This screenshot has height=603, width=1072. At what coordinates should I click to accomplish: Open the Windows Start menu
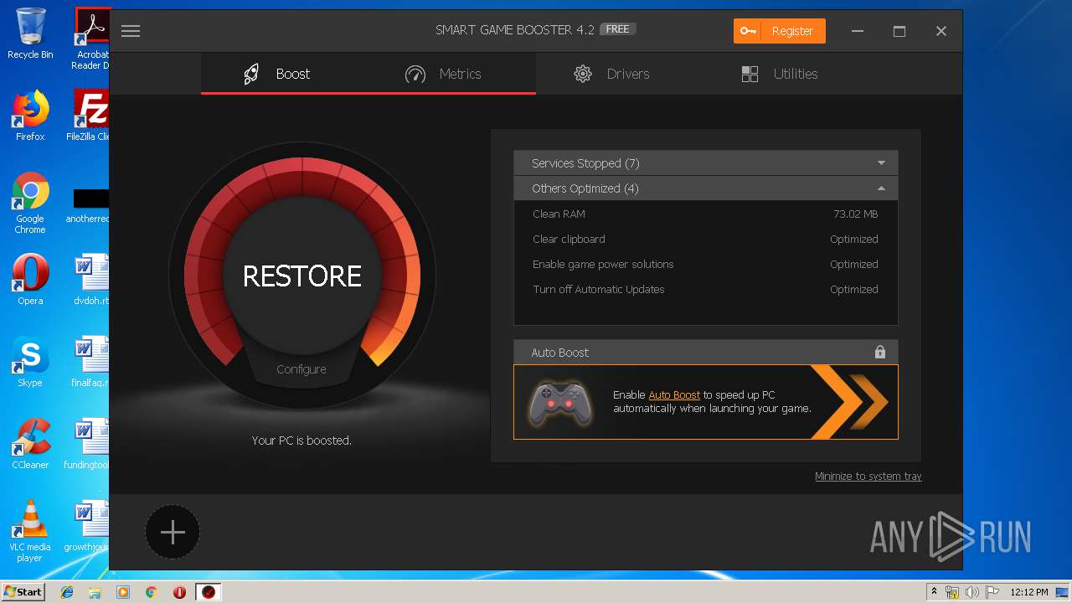point(23,591)
